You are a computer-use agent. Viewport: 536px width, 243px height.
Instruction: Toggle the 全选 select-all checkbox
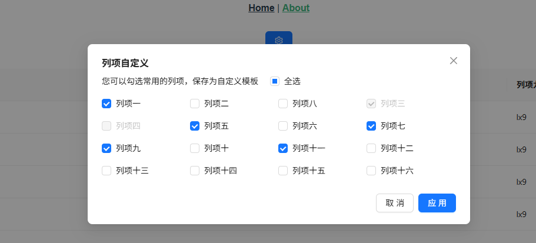point(275,81)
